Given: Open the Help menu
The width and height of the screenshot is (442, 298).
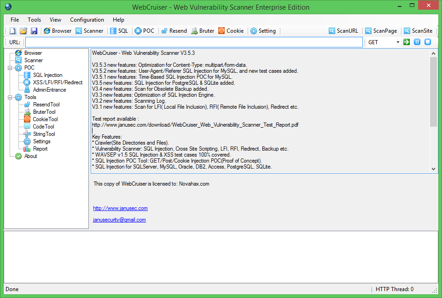Looking at the screenshot, I should coord(118,20).
